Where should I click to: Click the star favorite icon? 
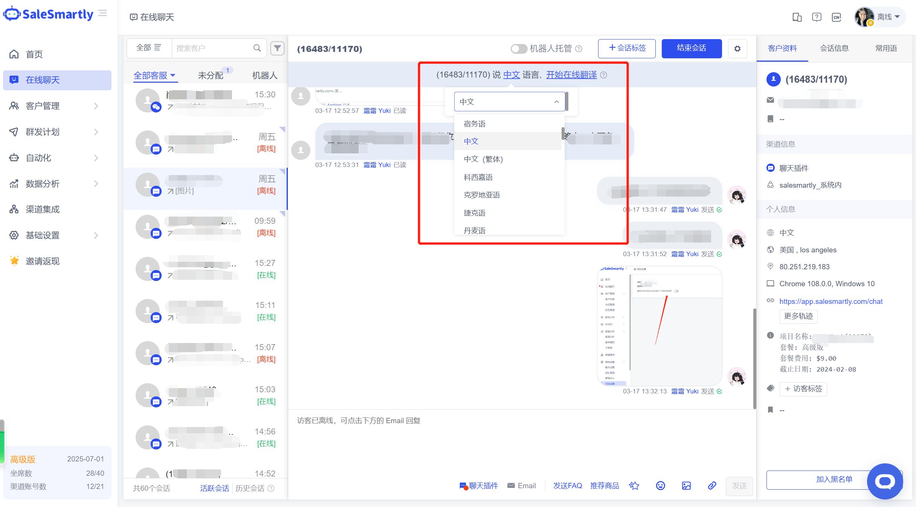coord(634,486)
